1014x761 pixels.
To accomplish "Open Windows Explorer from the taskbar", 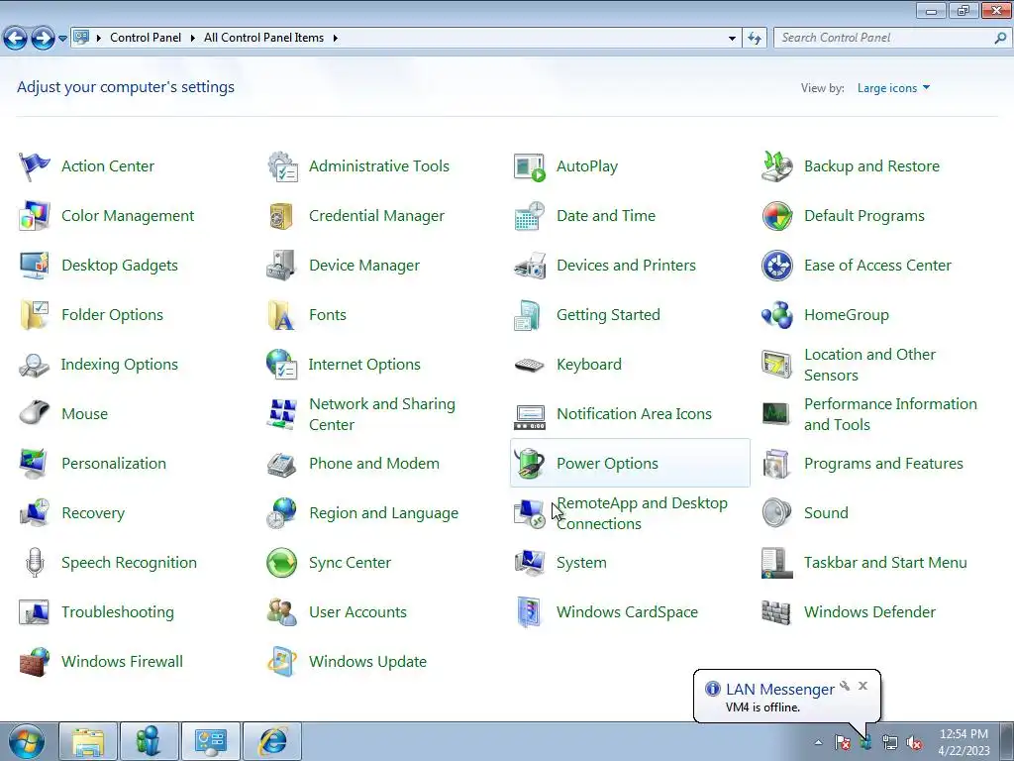I will point(88,741).
